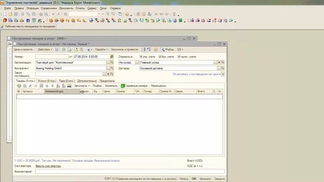Open the Документы menu
This screenshot has width=324, height=182.
[x=66, y=8]
